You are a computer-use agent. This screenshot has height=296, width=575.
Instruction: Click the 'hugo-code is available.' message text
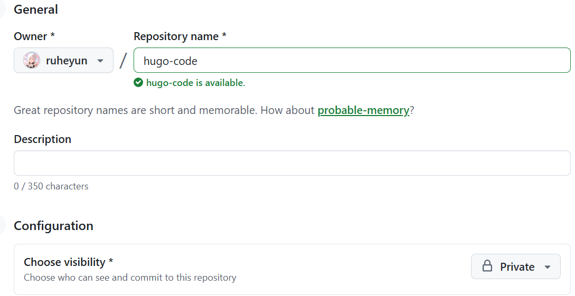click(195, 83)
